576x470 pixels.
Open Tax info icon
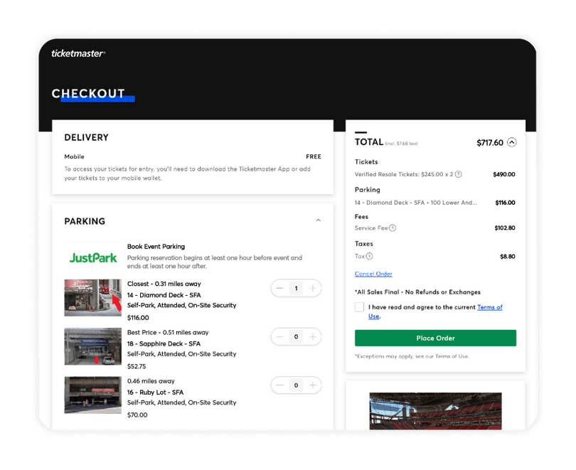click(x=369, y=256)
